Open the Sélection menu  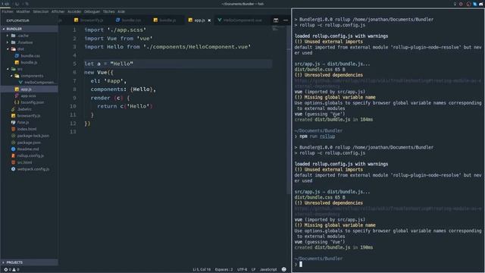pyautogui.click(x=41, y=11)
